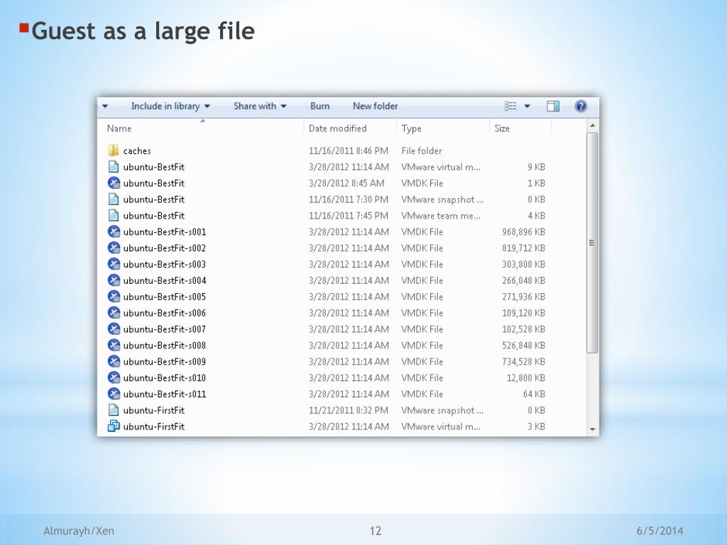
Task: Select the caches folder name
Action: point(137,150)
